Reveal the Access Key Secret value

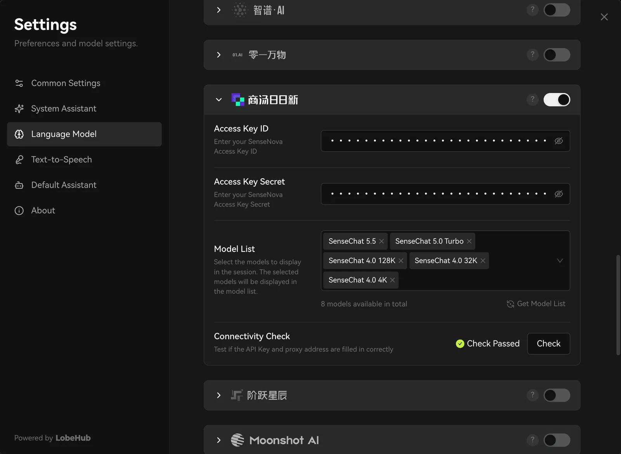click(x=559, y=194)
